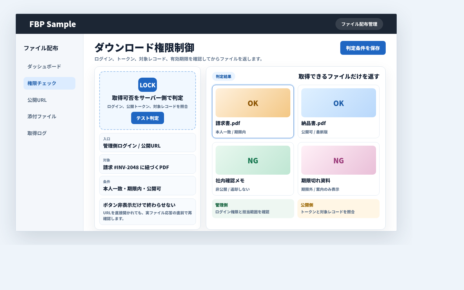Click the 取得可否をサーバー側で判定 heading
This screenshot has height=290, width=464.
[148, 98]
